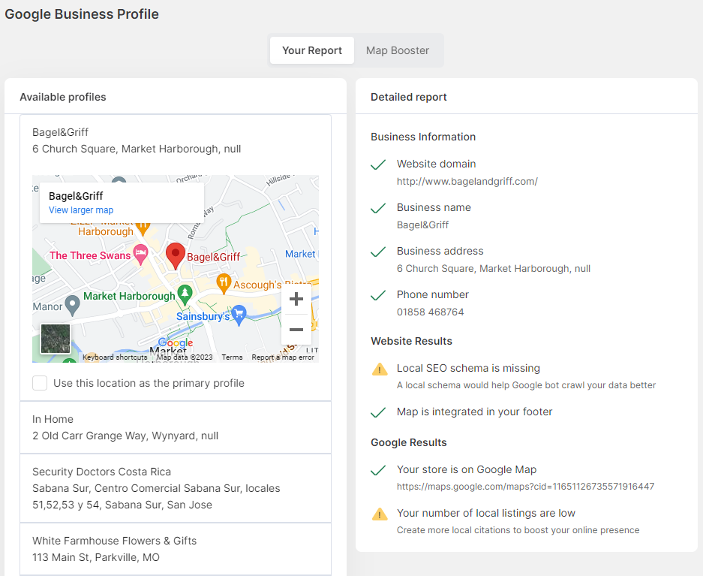Viewport: 703px width, 576px height.
Task: Select the Your Report tab
Action: (x=312, y=50)
